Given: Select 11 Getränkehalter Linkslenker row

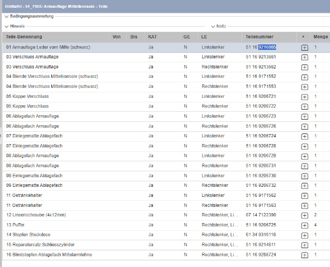Looking at the screenshot, I should [166, 195].
